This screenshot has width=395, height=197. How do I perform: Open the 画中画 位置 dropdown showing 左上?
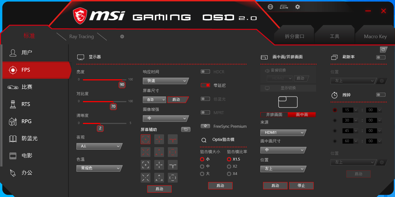click(x=283, y=169)
